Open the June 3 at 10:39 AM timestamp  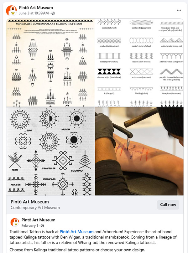[34, 13]
